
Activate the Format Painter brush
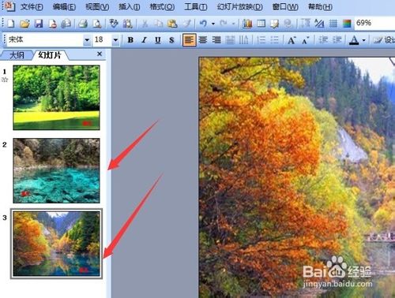(186, 24)
